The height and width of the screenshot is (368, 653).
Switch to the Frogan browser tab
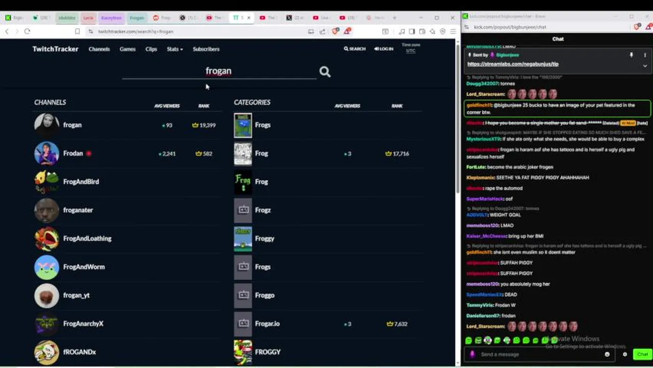[136, 17]
